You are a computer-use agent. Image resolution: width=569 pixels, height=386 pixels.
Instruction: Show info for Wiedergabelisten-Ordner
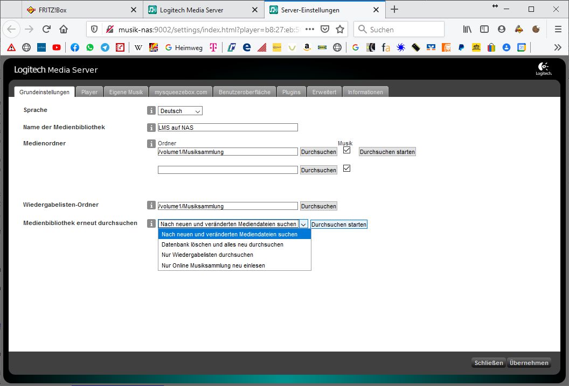(x=151, y=205)
